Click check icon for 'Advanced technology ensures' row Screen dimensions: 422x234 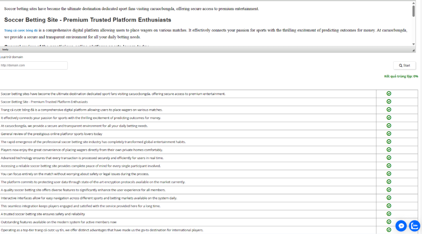[389, 158]
